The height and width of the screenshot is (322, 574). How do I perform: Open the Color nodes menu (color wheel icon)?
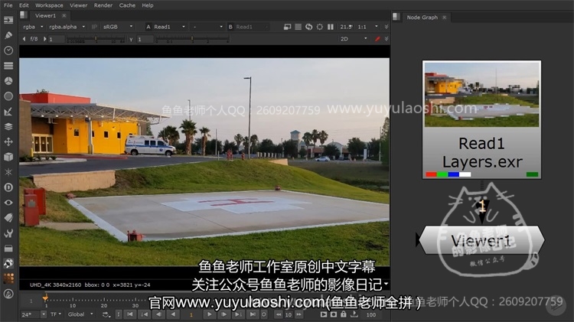[8, 81]
